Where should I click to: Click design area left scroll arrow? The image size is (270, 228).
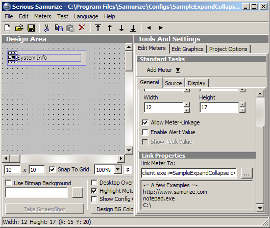pyautogui.click(x=6, y=158)
